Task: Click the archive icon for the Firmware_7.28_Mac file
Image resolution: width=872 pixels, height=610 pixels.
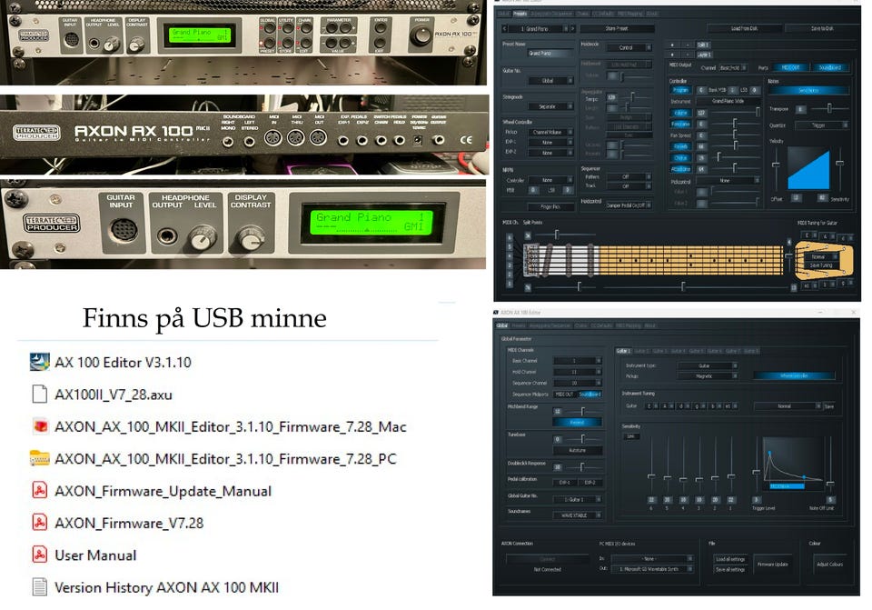Action: [39, 426]
